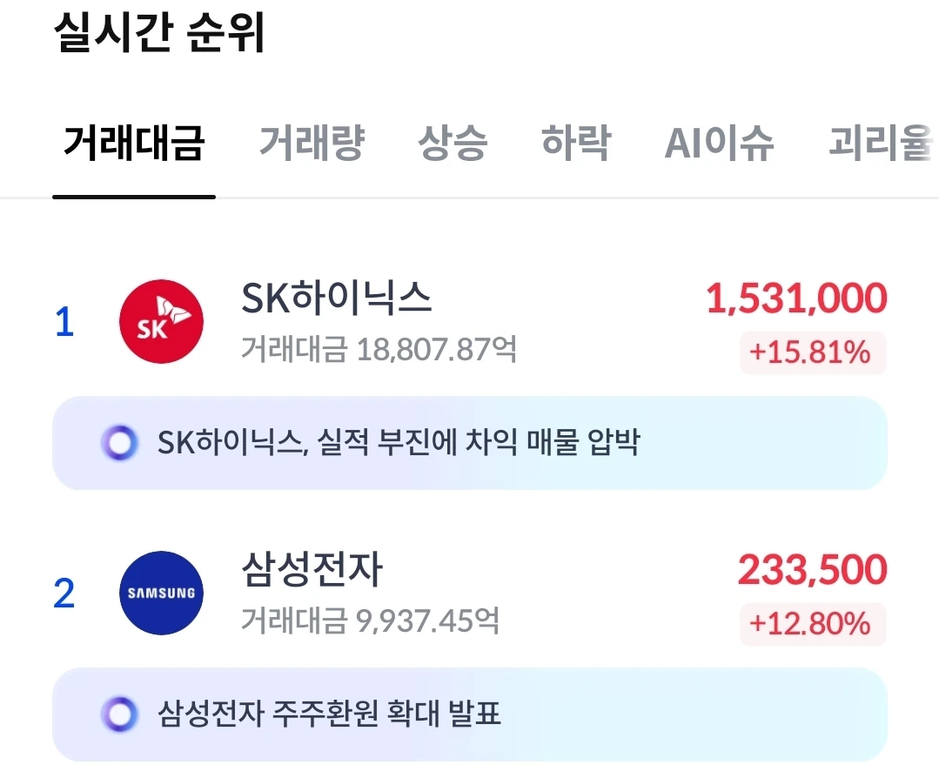The height and width of the screenshot is (778, 939).
Task: Tap the +12.80% change badge
Action: pos(812,624)
